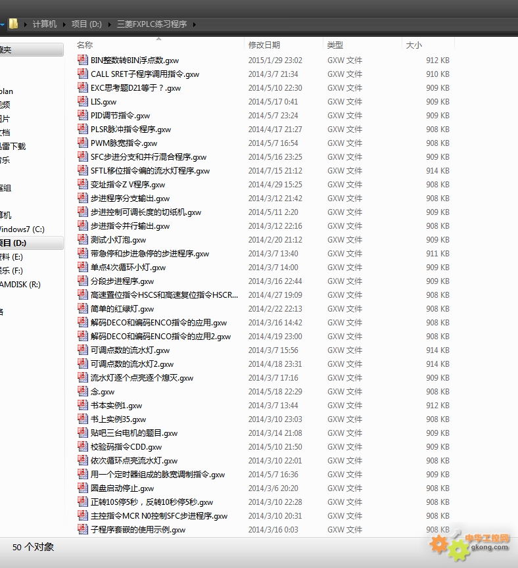The image size is (518, 568).
Task: Click the folder icon in the address bar
Action: point(13,24)
